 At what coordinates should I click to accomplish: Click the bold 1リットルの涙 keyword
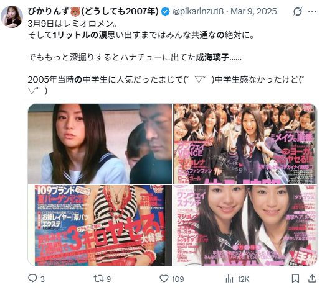(80, 35)
